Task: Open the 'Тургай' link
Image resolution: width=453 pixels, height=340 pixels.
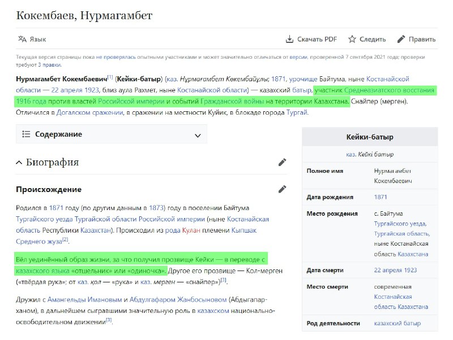Action: point(297,112)
